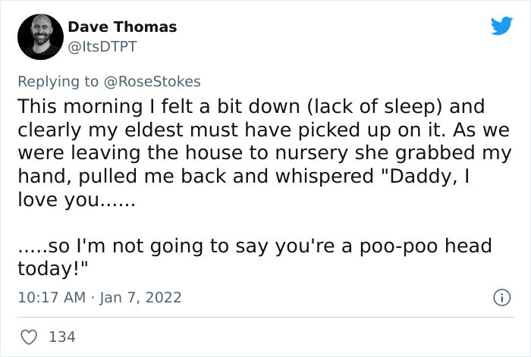Click the "Replying to" label
Image resolution: width=531 pixels, height=357 pixels.
(x=59, y=81)
